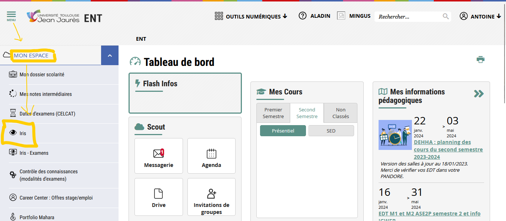Image resolution: width=506 pixels, height=221 pixels.
Task: Switch to Non Classés tab
Action: [340, 113]
